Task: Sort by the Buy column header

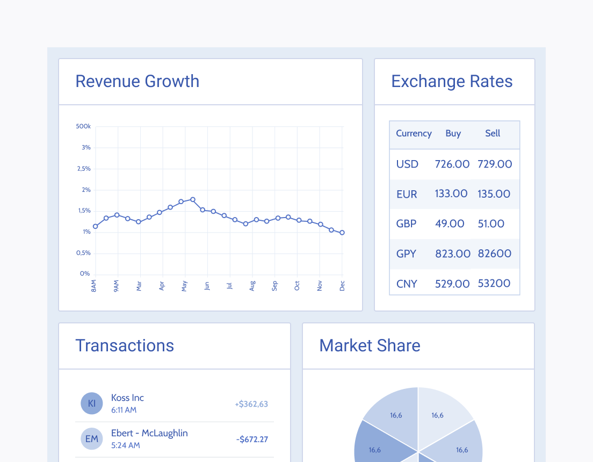Action: click(453, 134)
